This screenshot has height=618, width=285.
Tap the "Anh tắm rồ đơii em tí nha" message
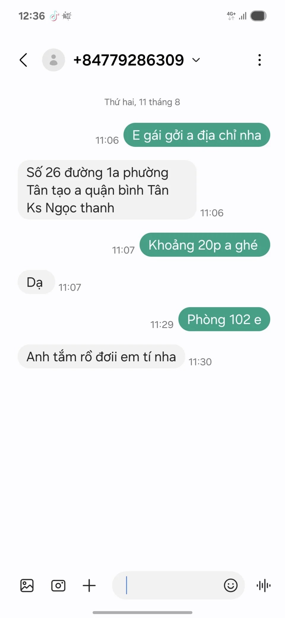[x=101, y=357]
